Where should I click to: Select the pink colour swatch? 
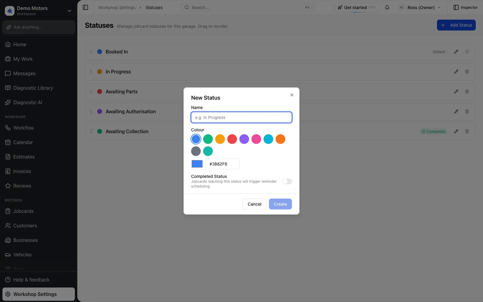256,139
